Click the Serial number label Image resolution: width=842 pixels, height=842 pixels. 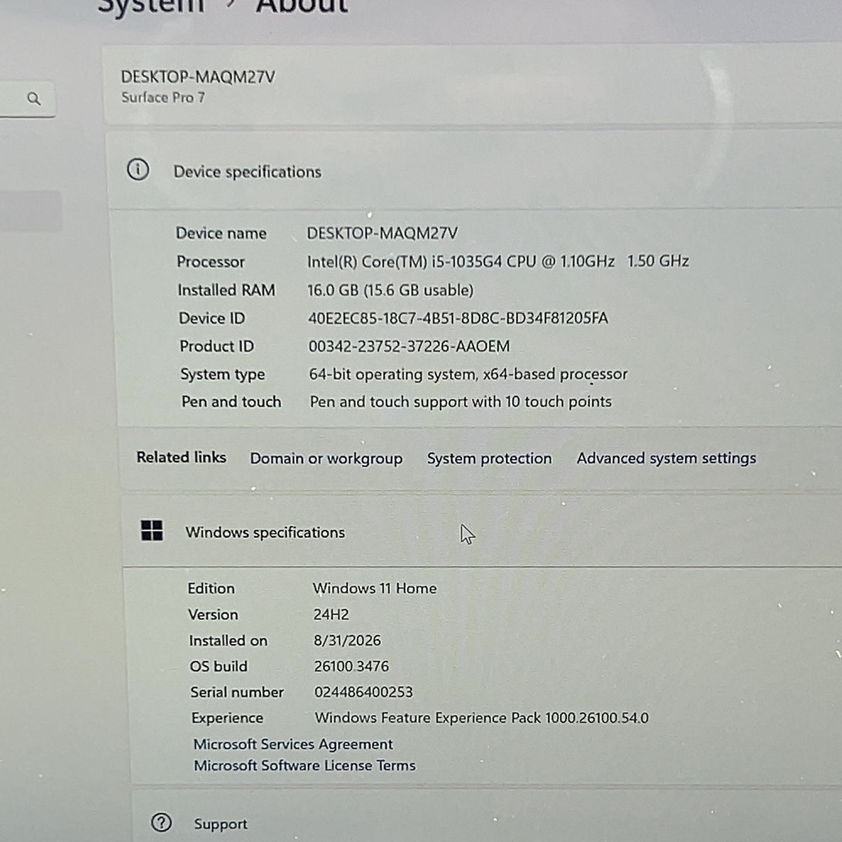[237, 692]
